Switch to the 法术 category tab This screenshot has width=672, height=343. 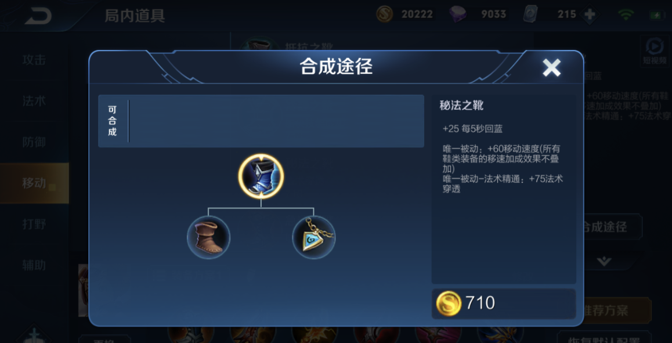point(34,101)
